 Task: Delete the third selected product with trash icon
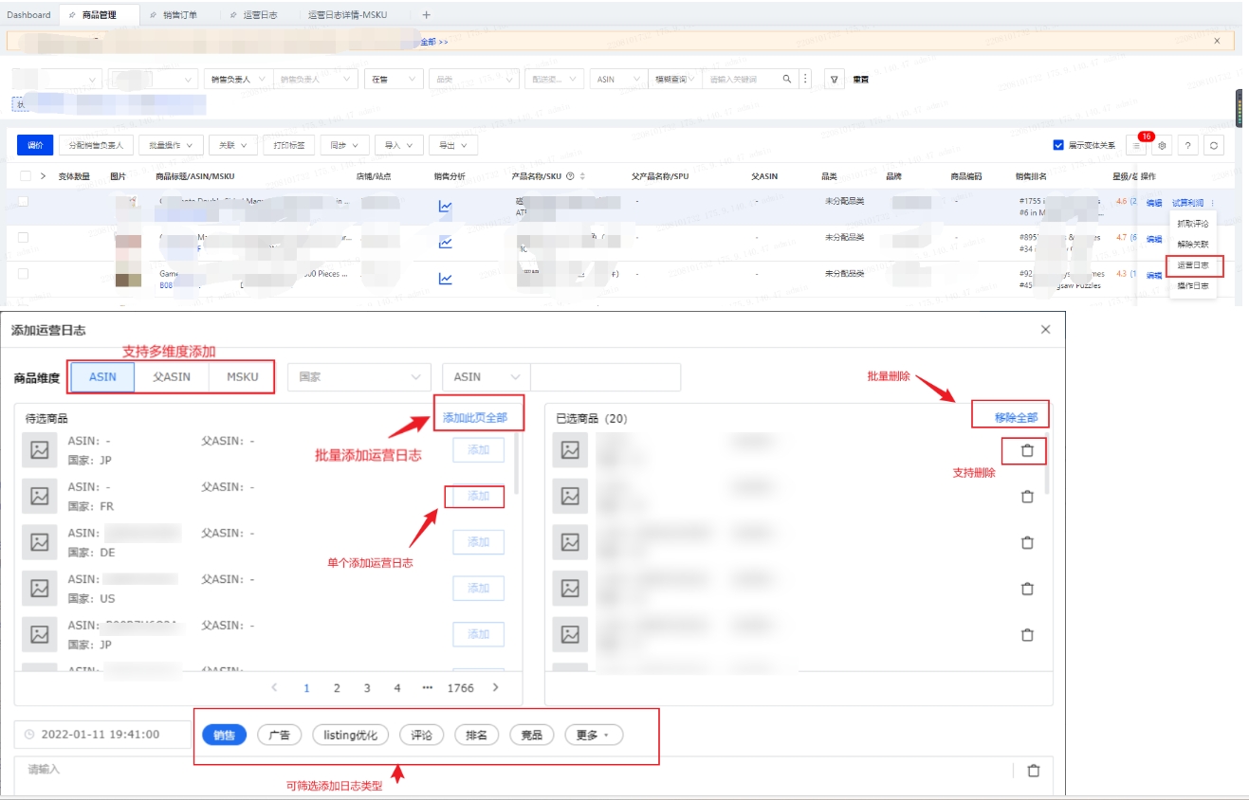[x=1026, y=542]
